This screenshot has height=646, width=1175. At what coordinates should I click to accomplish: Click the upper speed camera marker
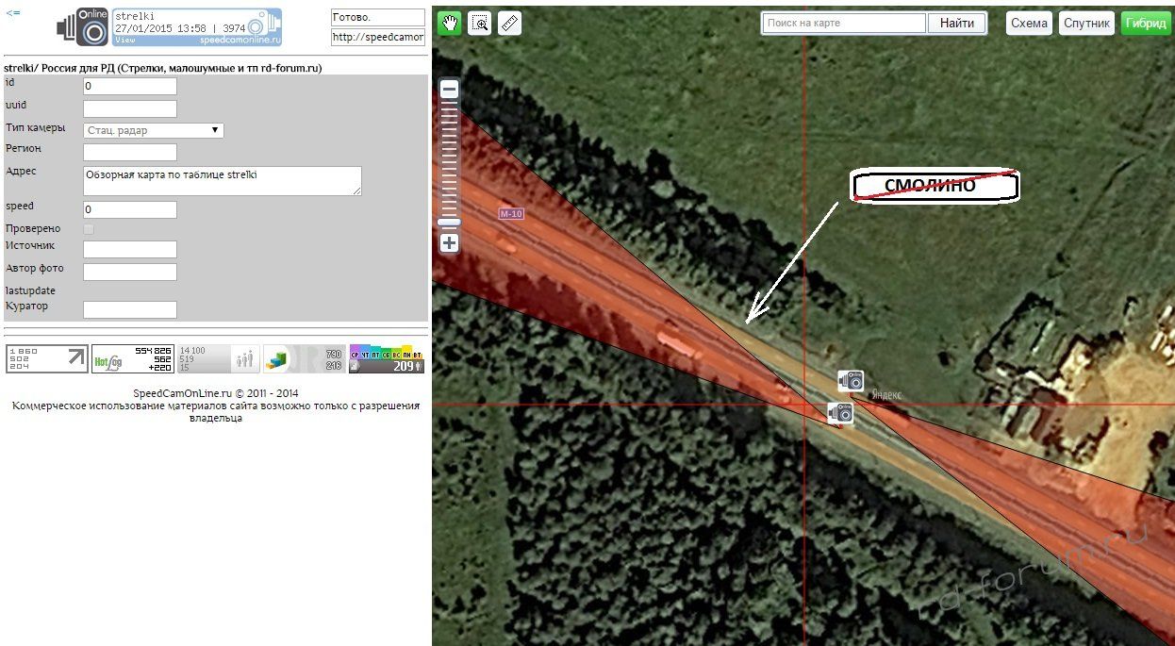[852, 380]
